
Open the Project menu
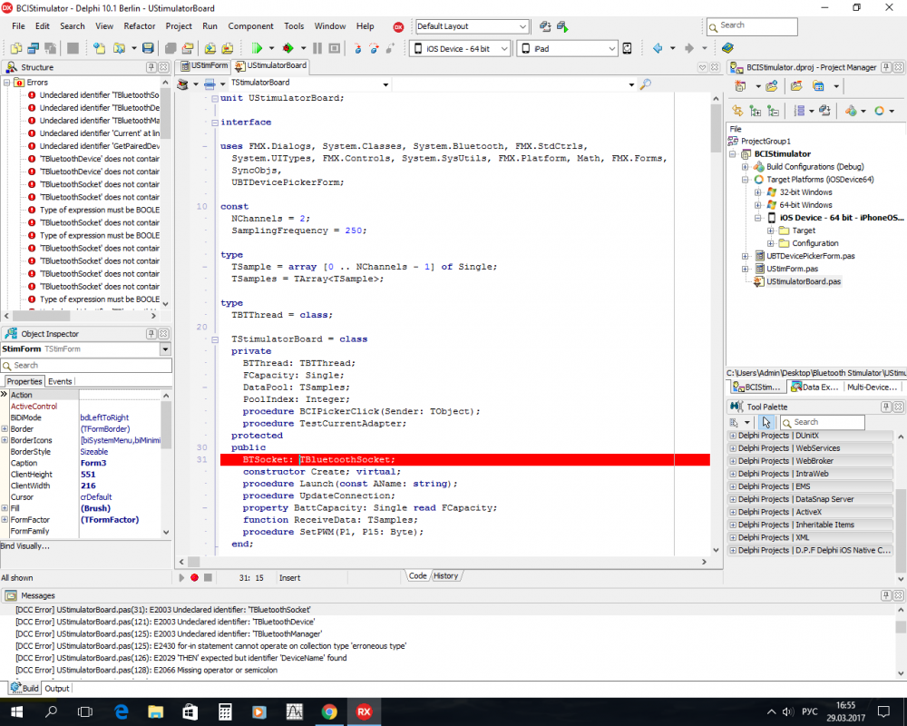coord(179,26)
